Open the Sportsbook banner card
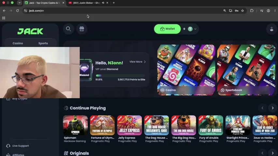The image size is (278, 156). tap(246, 70)
